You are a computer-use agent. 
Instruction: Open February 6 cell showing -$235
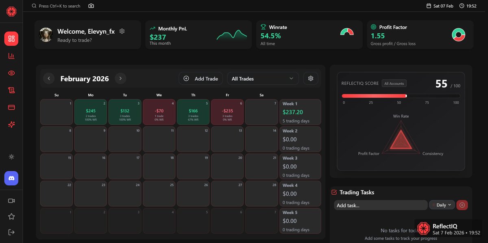227,112
